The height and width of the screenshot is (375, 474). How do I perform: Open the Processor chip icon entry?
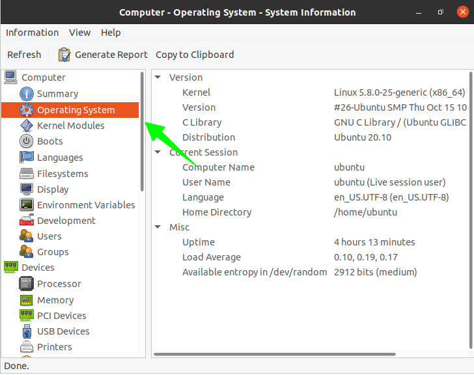pyautogui.click(x=27, y=284)
